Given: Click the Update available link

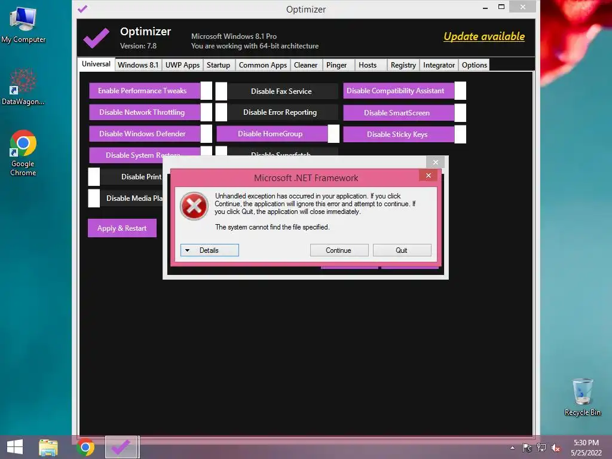Looking at the screenshot, I should coord(484,36).
